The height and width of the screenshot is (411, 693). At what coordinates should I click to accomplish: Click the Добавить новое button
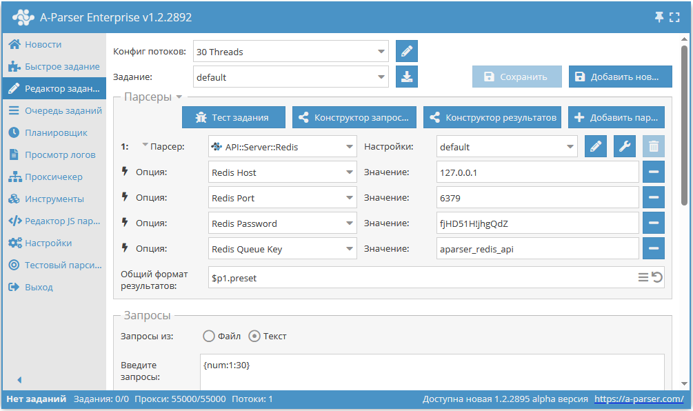[x=620, y=77]
